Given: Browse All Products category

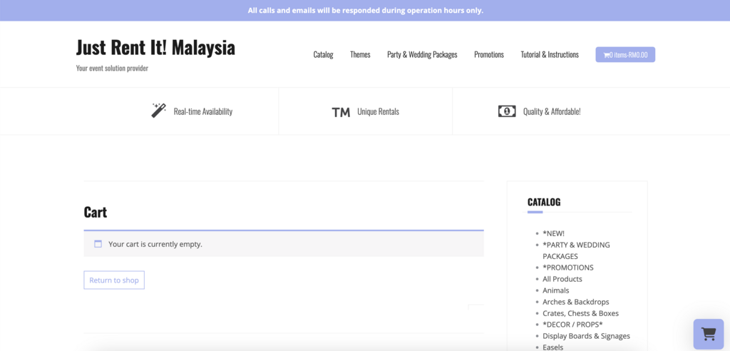Looking at the screenshot, I should (x=562, y=279).
